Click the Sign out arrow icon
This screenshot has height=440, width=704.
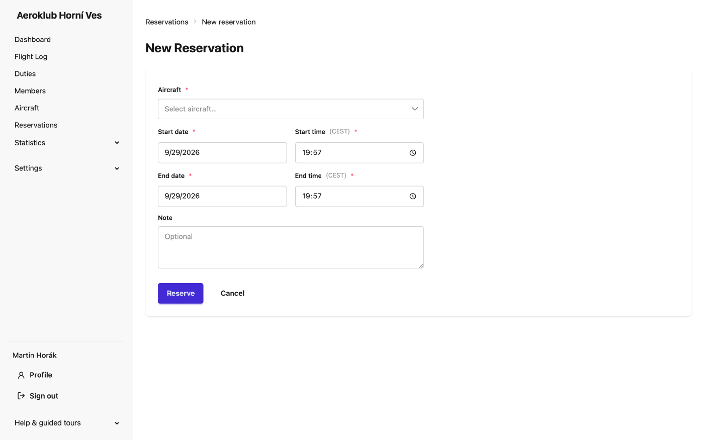[x=21, y=396]
